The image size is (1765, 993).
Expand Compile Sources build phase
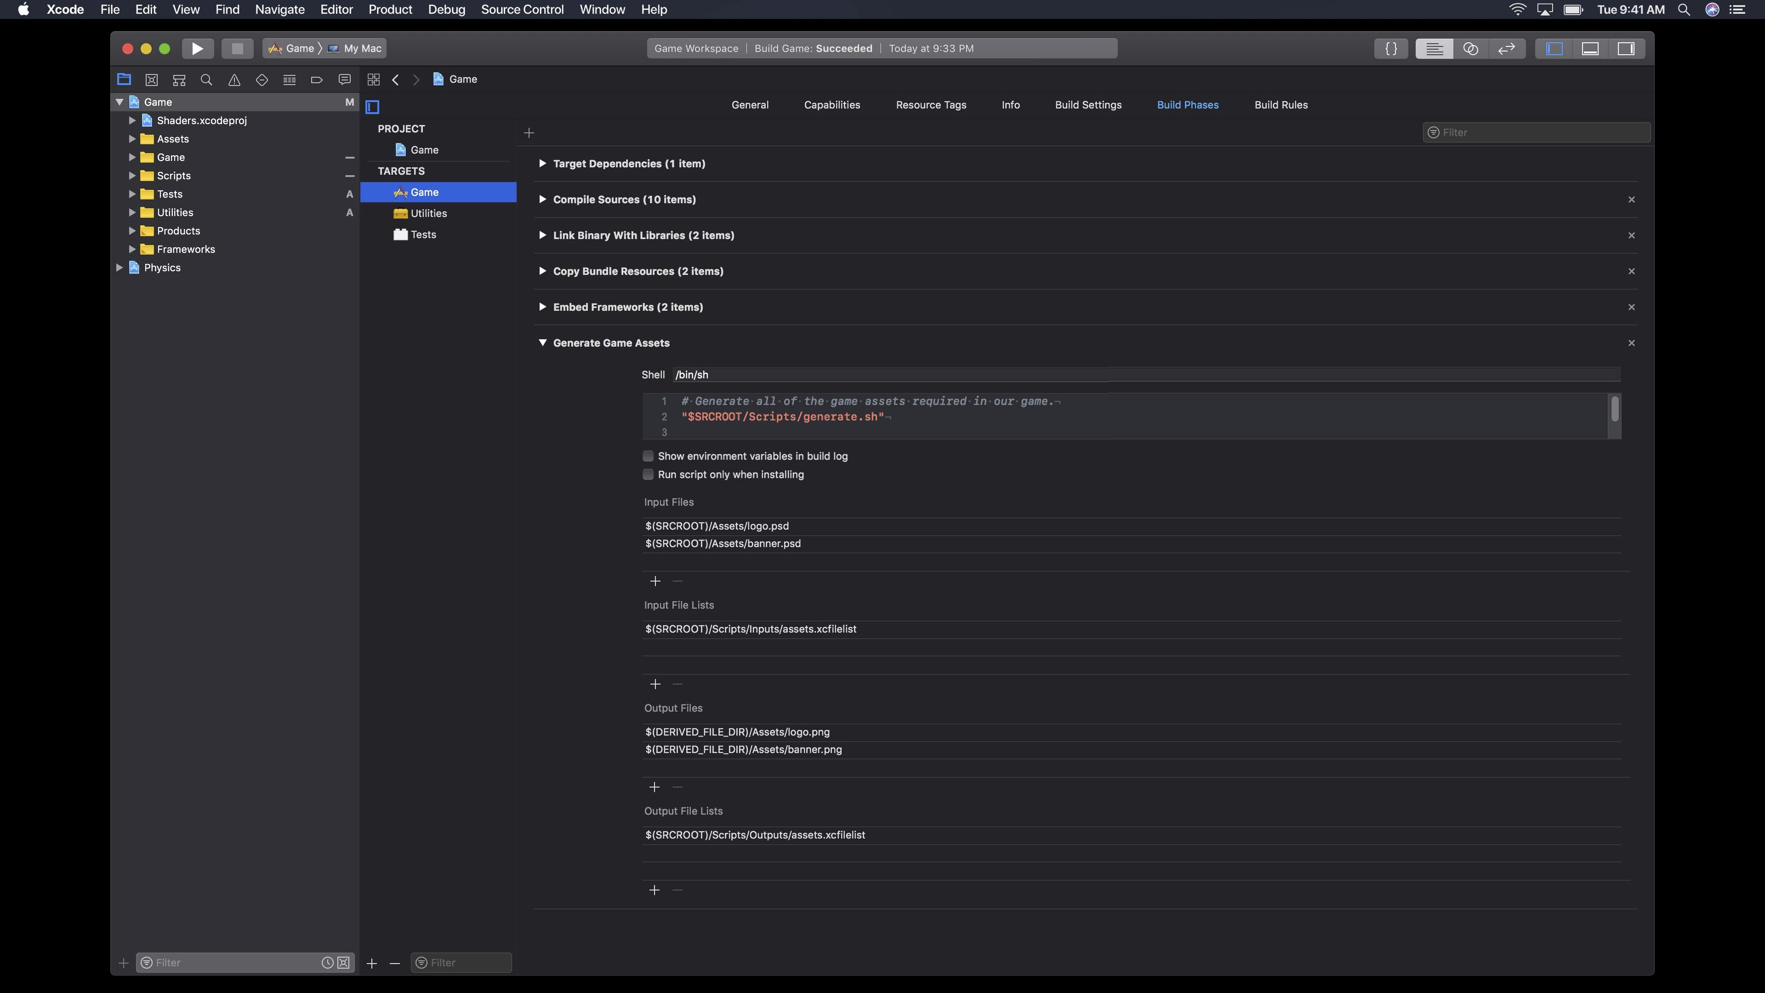click(543, 200)
